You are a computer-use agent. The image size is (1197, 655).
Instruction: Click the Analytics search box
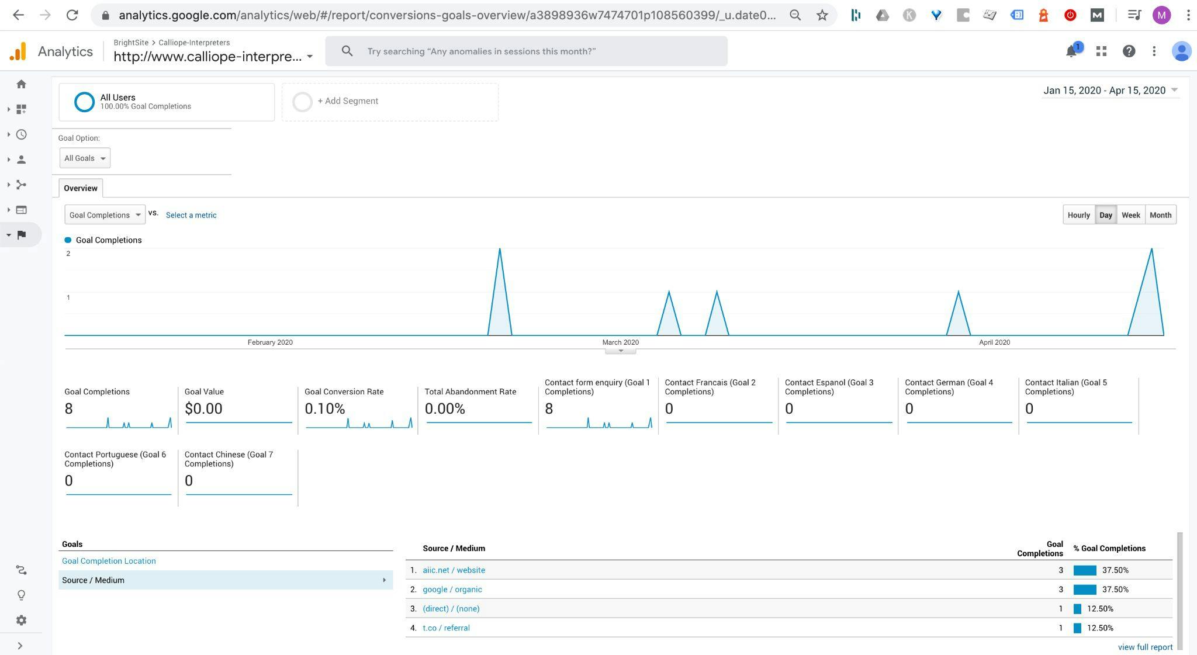(x=527, y=51)
